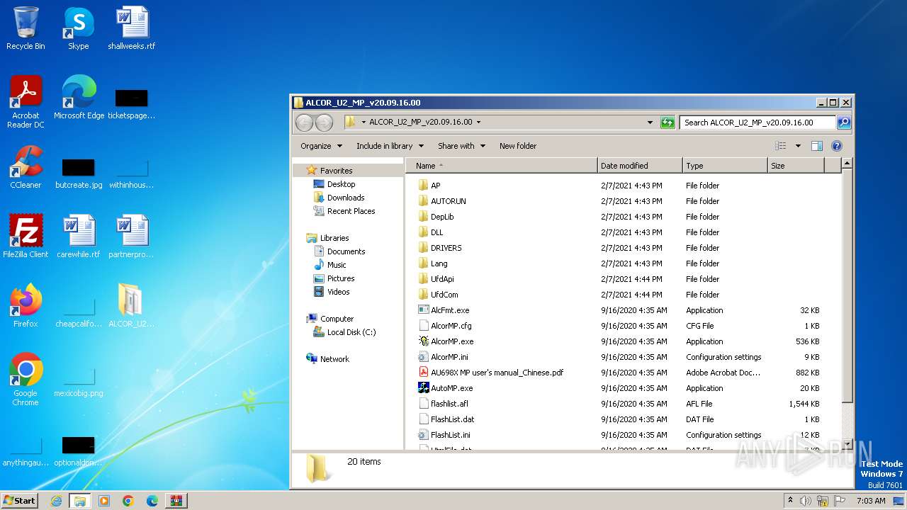Image resolution: width=907 pixels, height=510 pixels.
Task: Open the DRIVERS folder
Action: click(x=446, y=248)
